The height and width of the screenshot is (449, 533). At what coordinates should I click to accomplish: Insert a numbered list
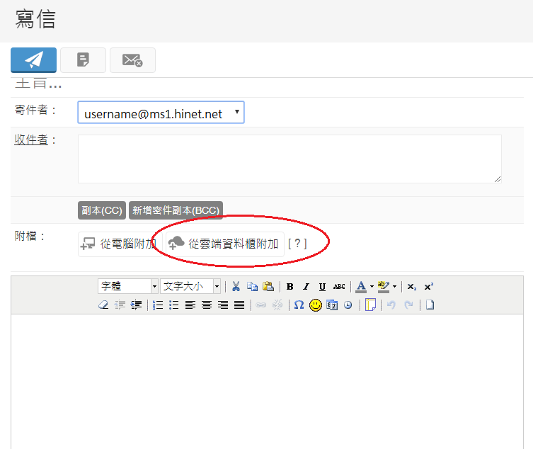point(158,305)
